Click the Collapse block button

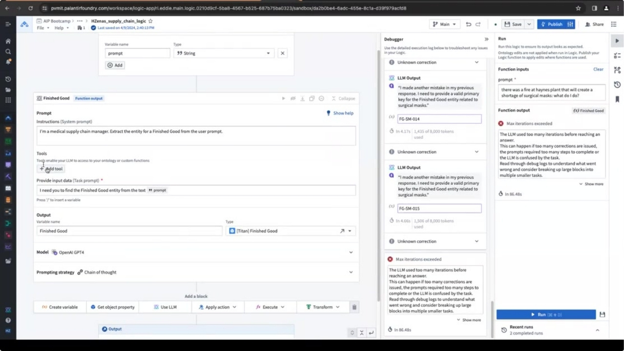click(343, 98)
